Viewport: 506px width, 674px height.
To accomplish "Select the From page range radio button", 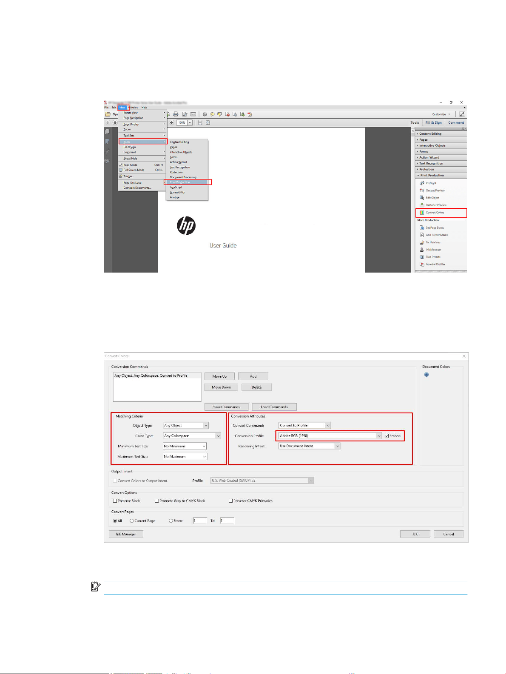I will 171,521.
